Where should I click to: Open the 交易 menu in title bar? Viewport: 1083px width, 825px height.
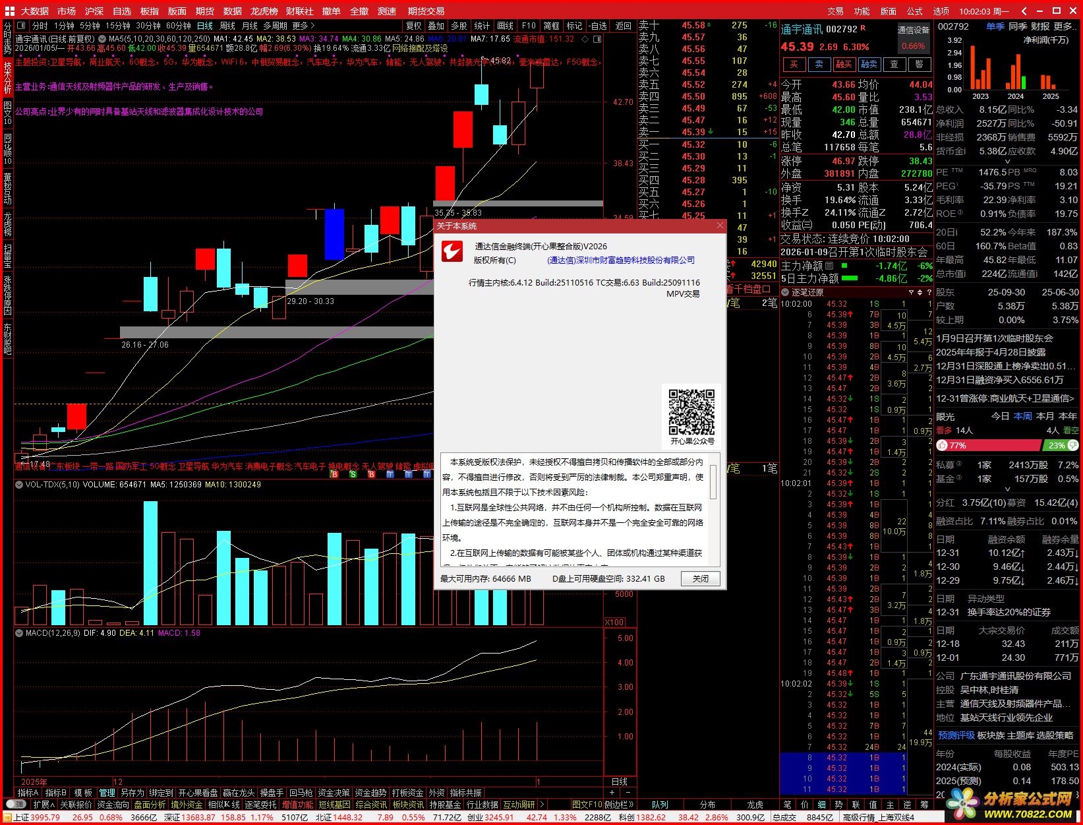tap(835, 11)
